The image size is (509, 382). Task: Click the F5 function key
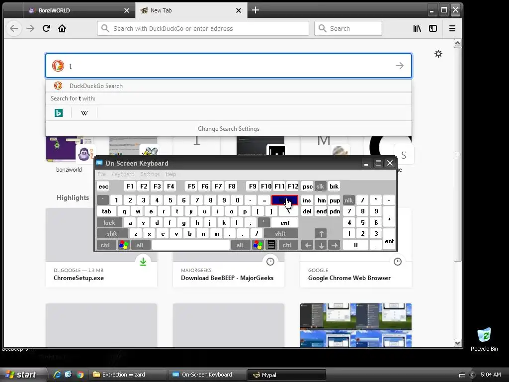point(191,187)
